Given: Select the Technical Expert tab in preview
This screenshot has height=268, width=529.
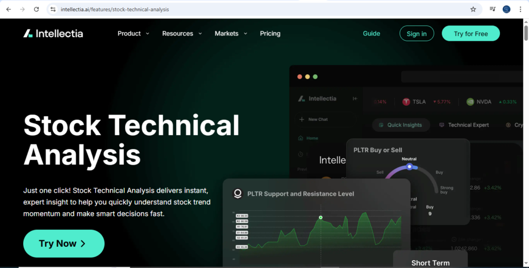Looking at the screenshot, I should coord(464,125).
